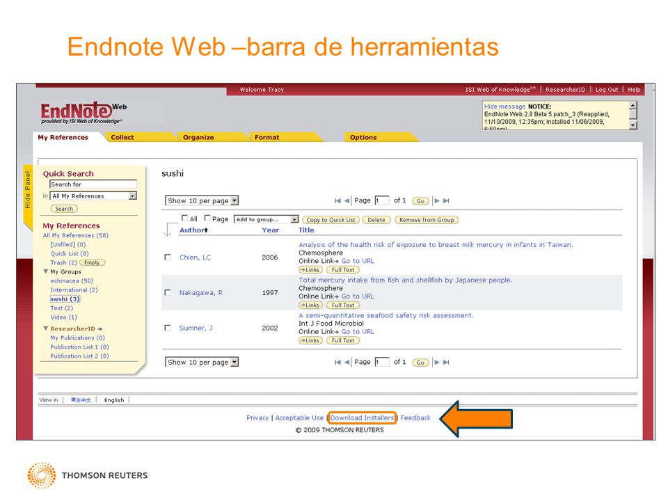Sort by Author column header

pyautogui.click(x=194, y=230)
